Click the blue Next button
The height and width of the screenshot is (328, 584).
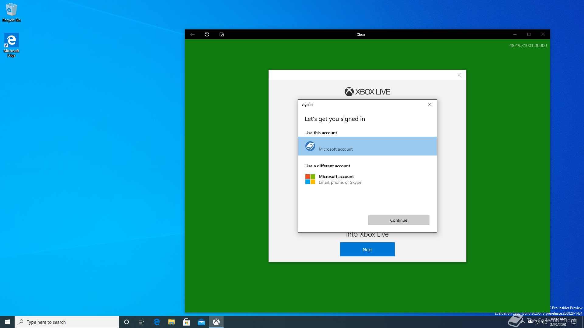tap(367, 249)
